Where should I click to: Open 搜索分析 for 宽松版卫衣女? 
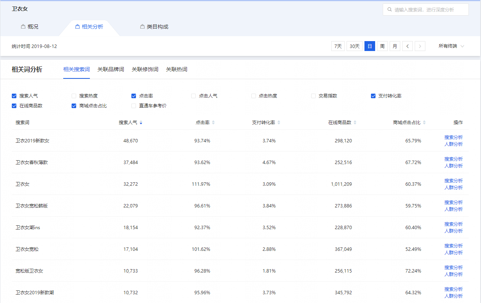tap(454, 268)
